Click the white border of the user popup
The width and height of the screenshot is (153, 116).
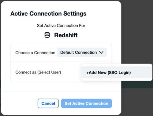pyautogui.click(x=117, y=65)
